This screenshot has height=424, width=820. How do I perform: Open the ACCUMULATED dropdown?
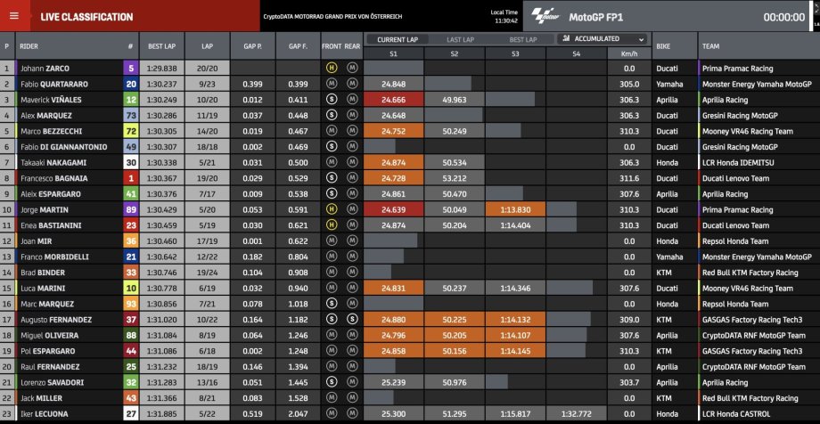click(602, 39)
